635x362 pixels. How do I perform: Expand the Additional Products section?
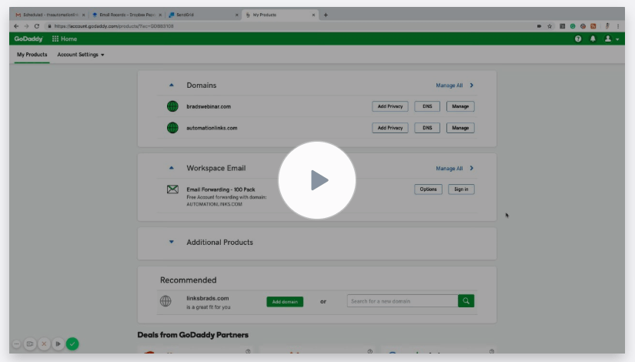172,242
